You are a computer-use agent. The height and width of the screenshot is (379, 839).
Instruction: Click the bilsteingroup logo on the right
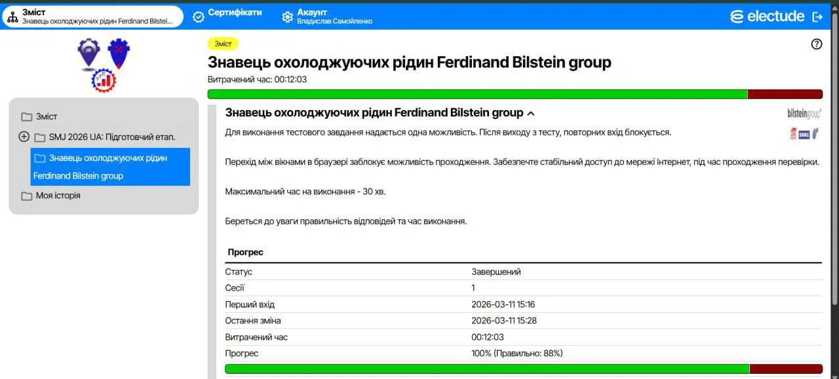tap(804, 114)
